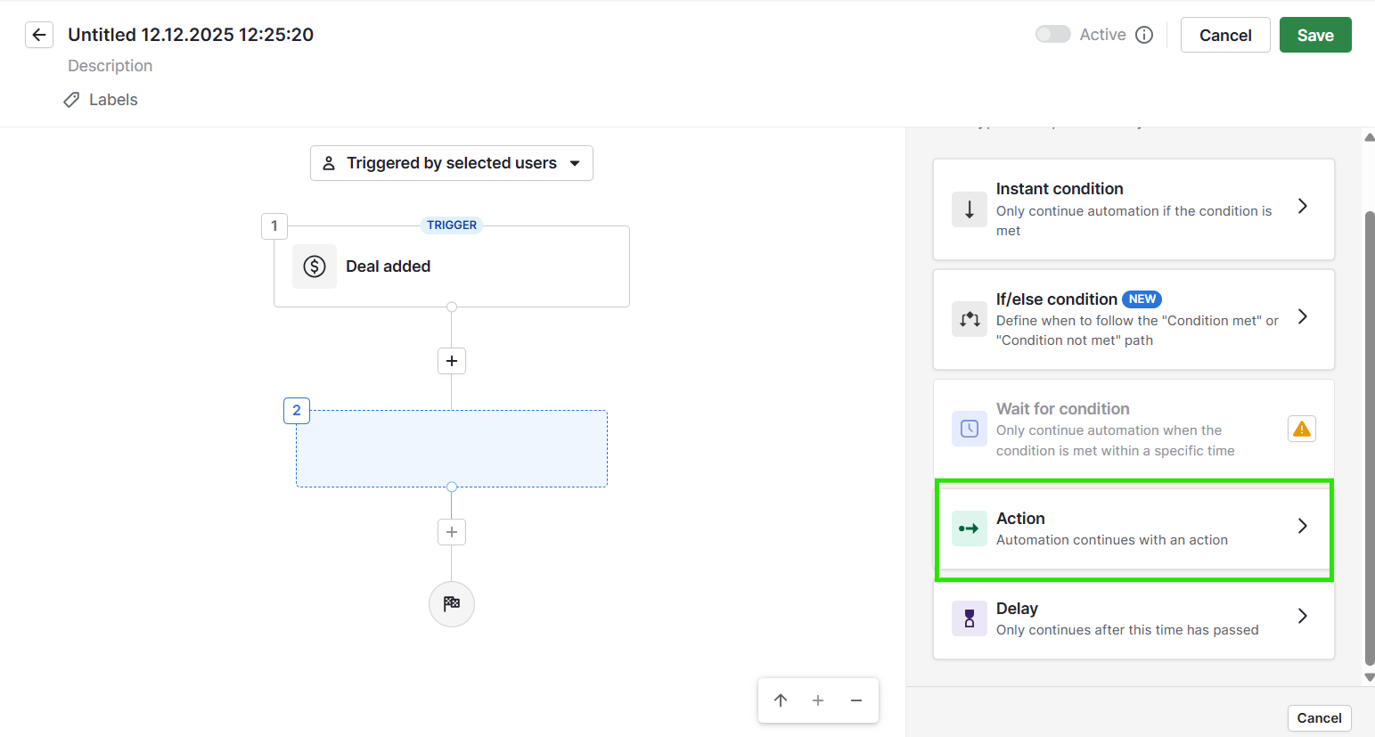Click the green Save button
The image size is (1375, 737).
point(1314,35)
